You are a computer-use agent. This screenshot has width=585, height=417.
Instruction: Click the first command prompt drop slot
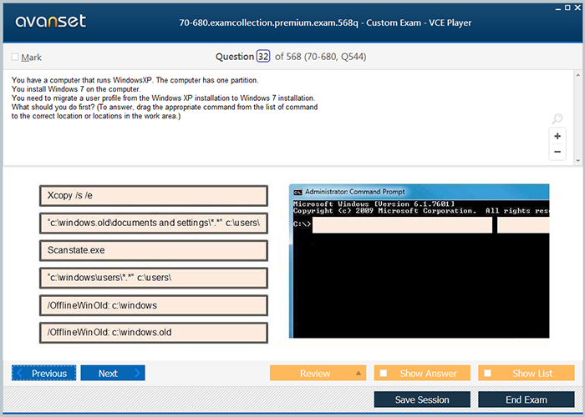click(x=402, y=225)
